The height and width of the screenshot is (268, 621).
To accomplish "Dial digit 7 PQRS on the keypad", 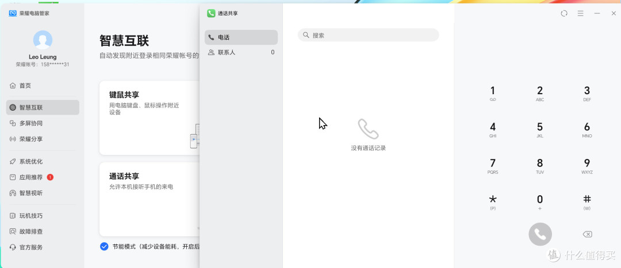I will 493,166.
